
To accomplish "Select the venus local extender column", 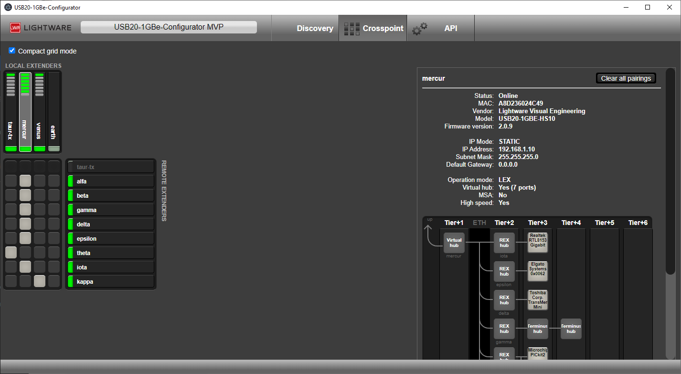I will point(40,112).
